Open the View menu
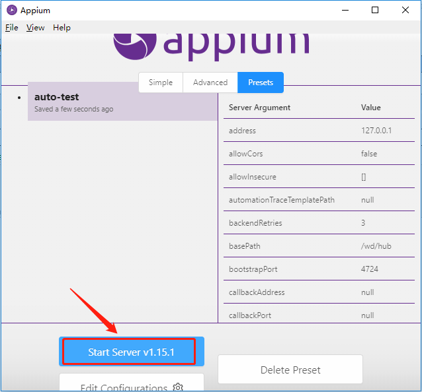 tap(35, 28)
